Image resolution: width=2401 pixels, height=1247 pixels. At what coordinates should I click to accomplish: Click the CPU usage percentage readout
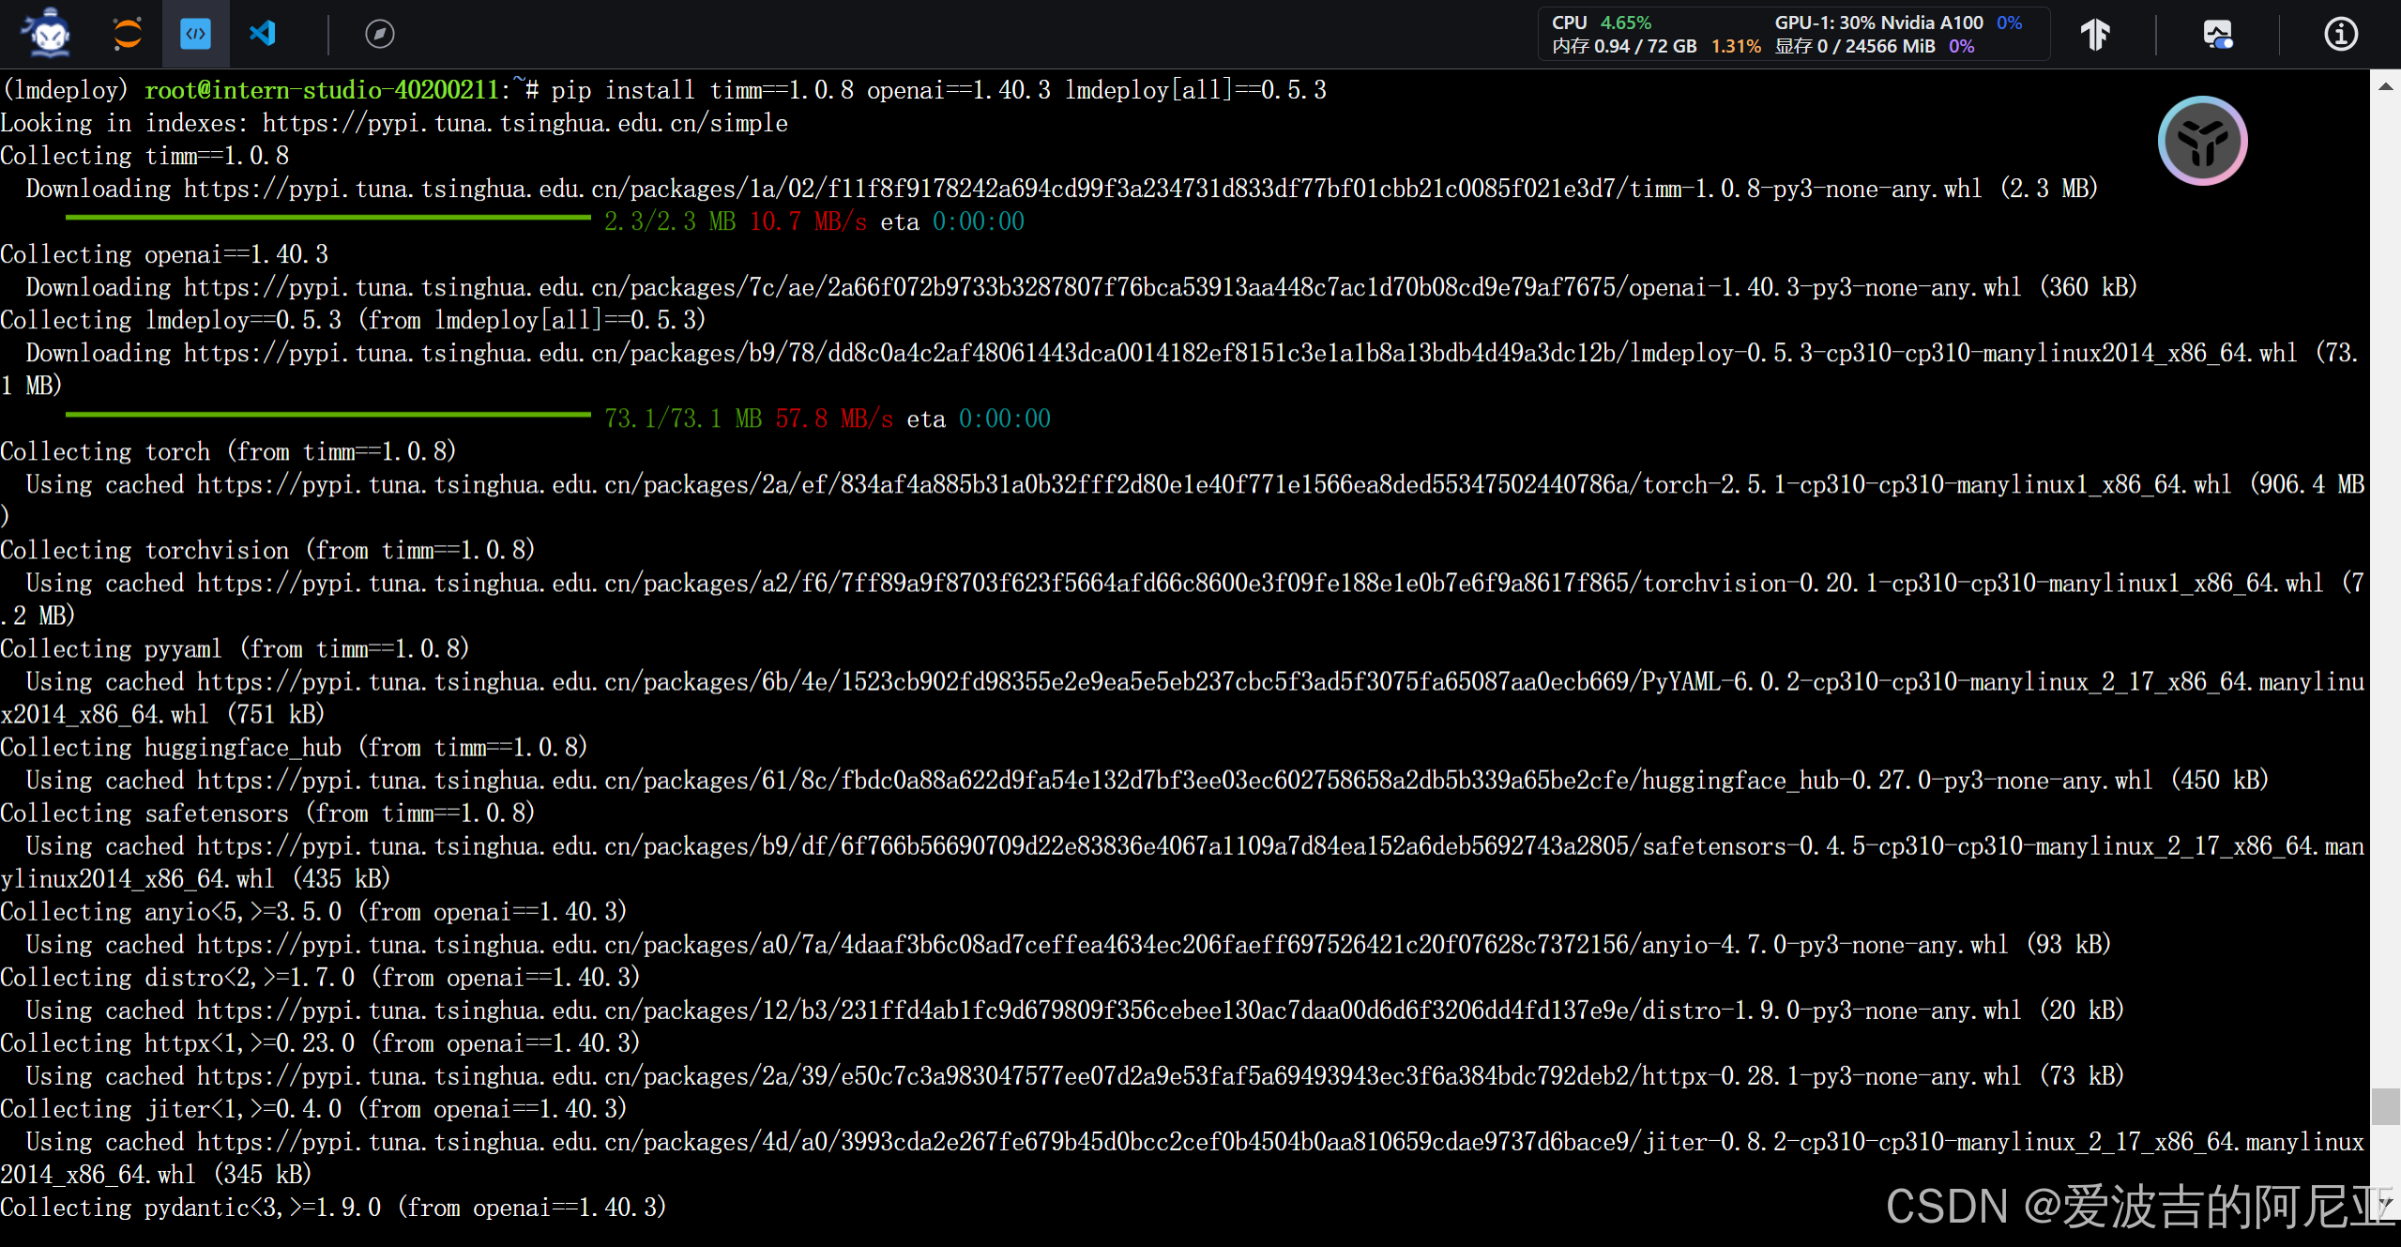1625,23
